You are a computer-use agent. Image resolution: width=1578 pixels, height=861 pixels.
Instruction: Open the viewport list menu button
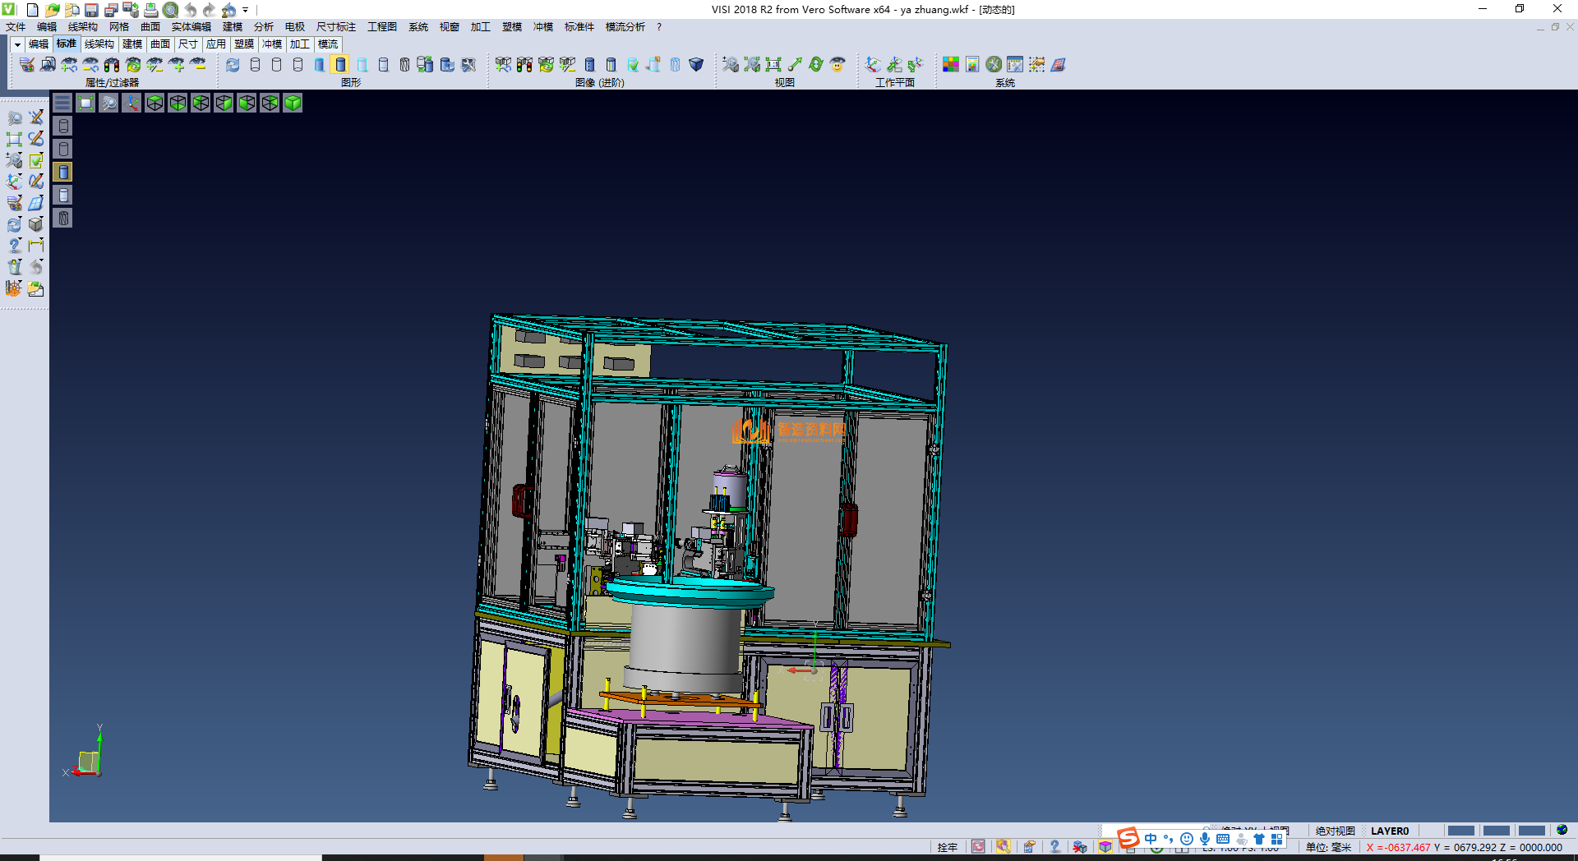tap(62, 103)
